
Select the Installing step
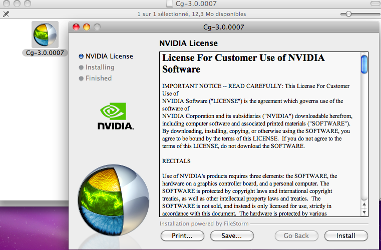pos(97,67)
